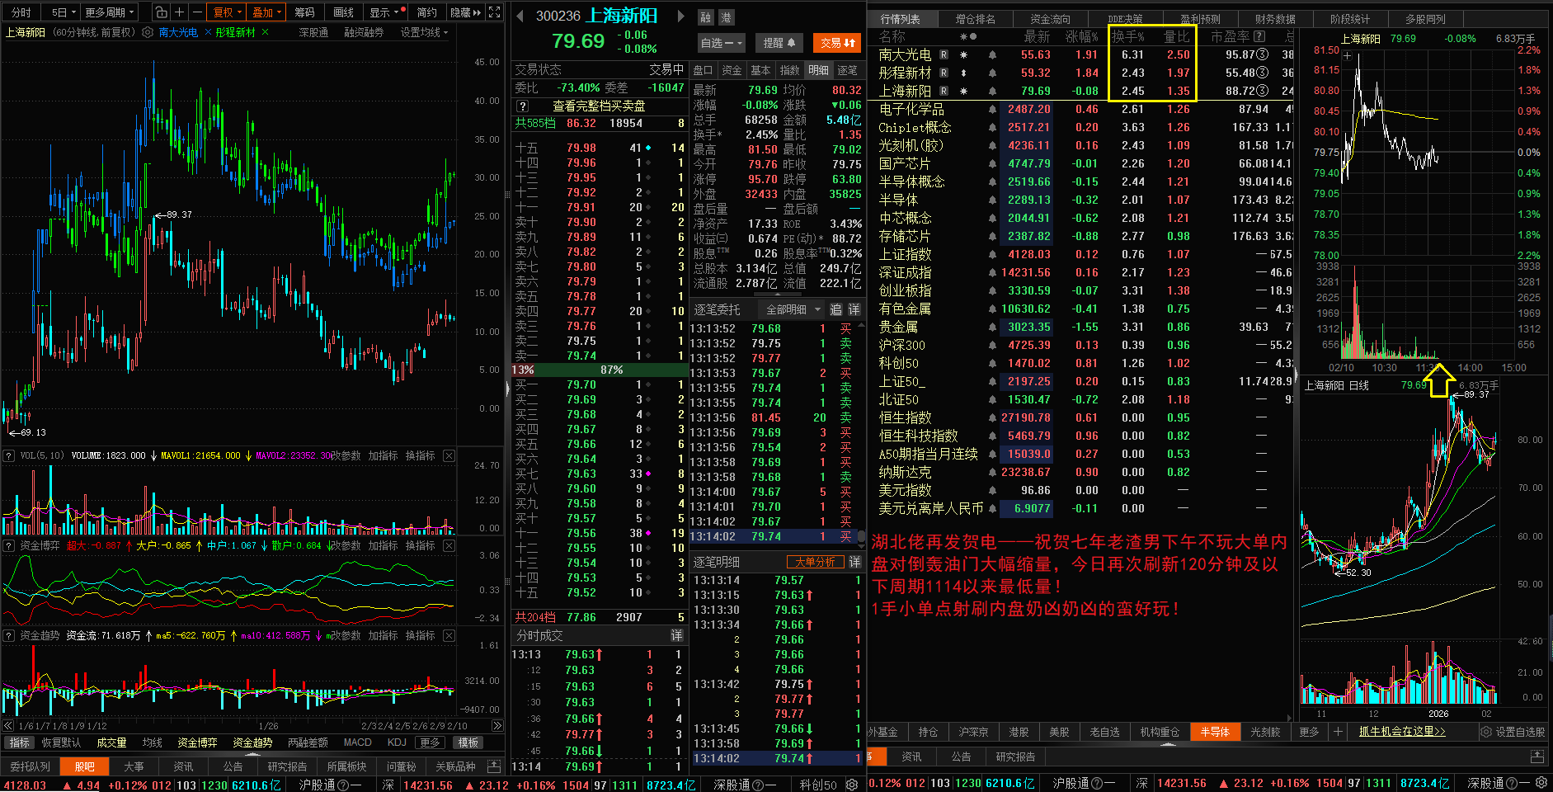1553x792 pixels.
Task: Toggle 叠加 overlay option
Action: pyautogui.click(x=266, y=12)
